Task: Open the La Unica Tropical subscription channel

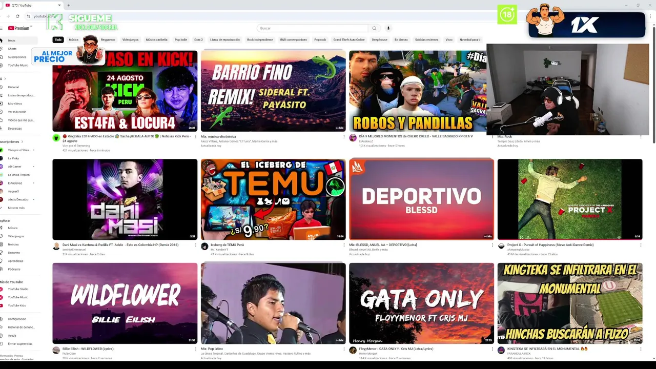Action: [x=18, y=175]
